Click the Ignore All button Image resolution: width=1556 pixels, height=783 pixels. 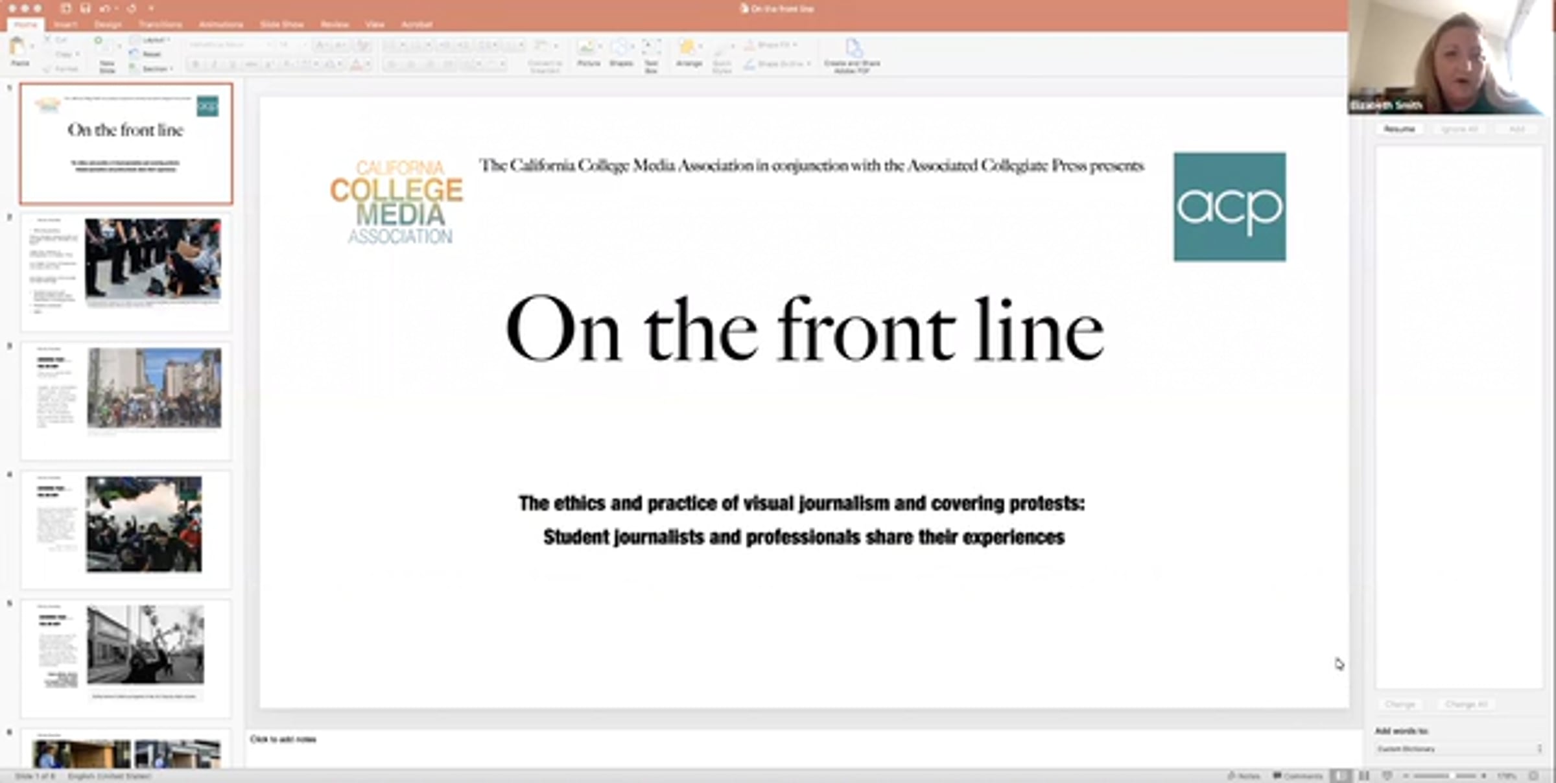[x=1459, y=129]
